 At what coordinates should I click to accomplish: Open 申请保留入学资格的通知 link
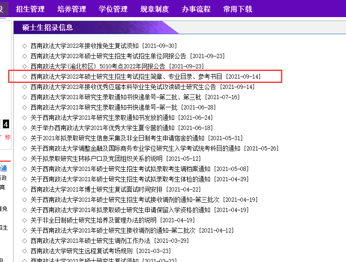[120, 210]
